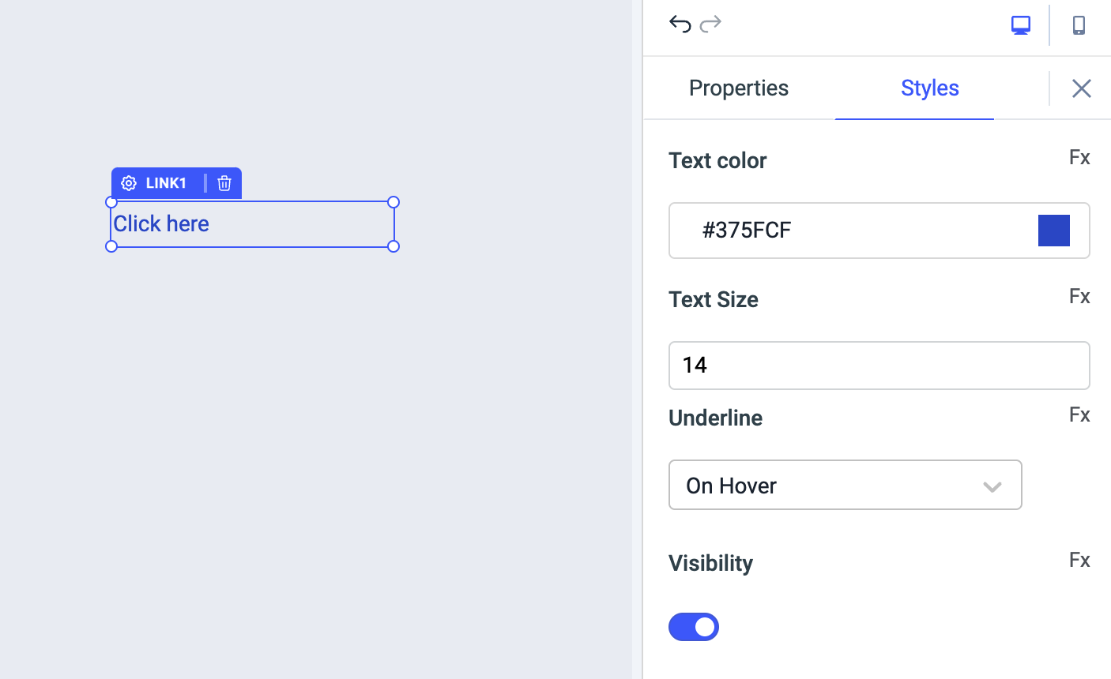Open LINK1 component settings gear
The width and height of the screenshot is (1111, 679).
(129, 183)
